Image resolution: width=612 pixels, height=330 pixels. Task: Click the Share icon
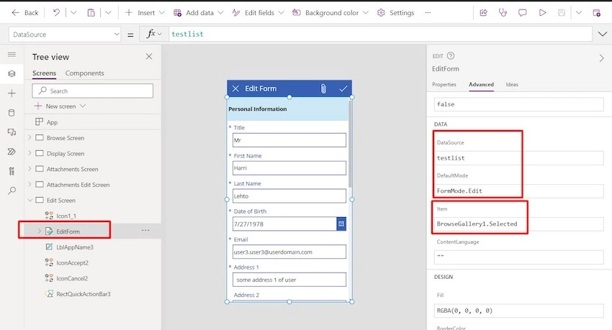(x=483, y=13)
